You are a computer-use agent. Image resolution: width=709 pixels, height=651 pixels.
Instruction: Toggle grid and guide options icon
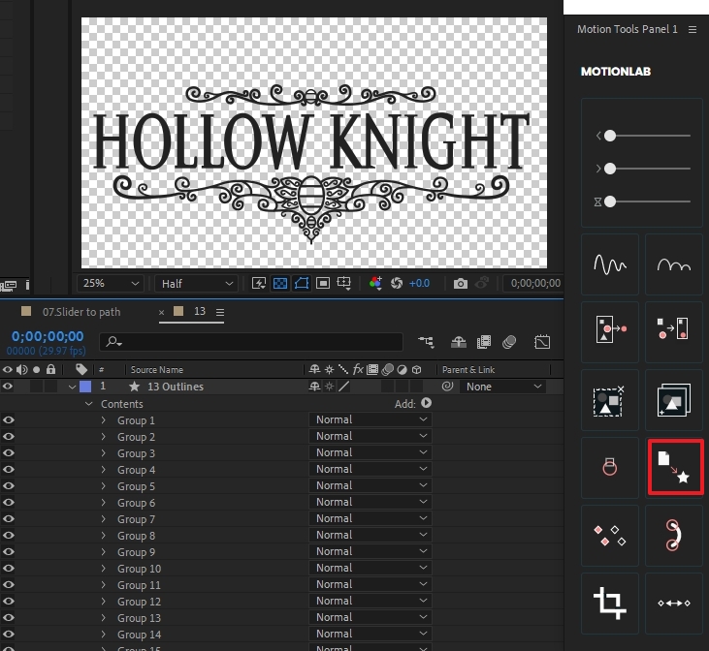tap(344, 283)
